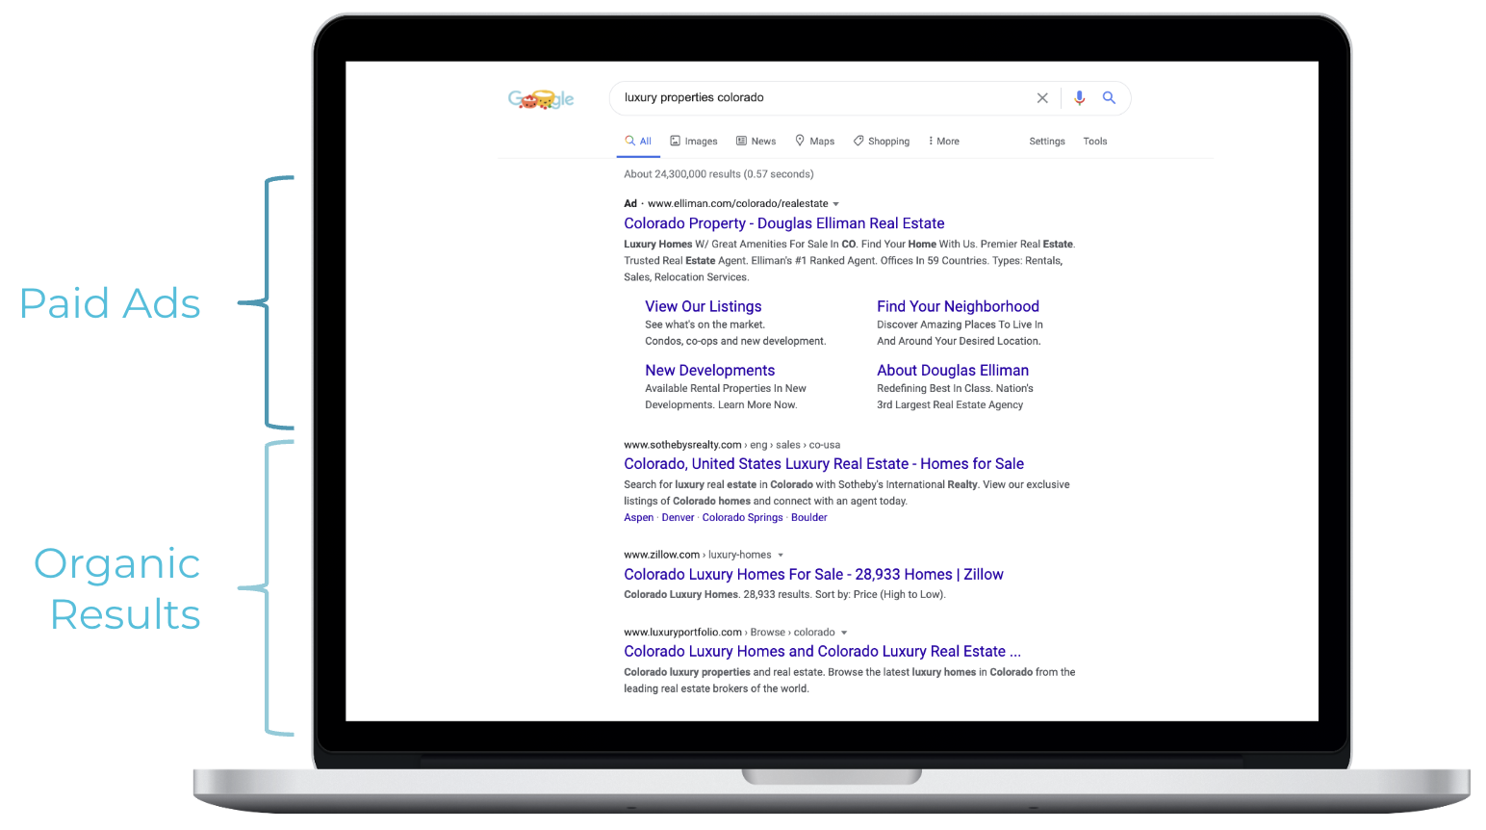This screenshot has width=1486, height=830.
Task: Open 'Colorado Luxury Homes For Sale - Zillow' result
Action: pos(813,575)
